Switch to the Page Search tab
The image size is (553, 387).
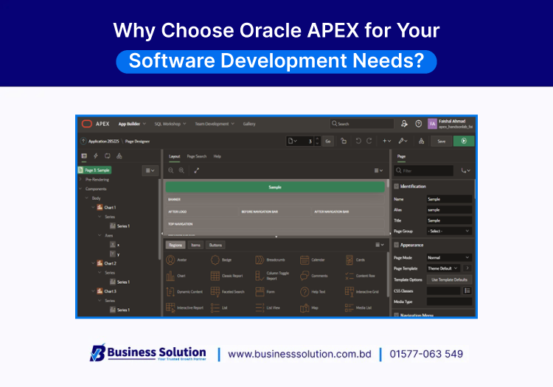[196, 156]
